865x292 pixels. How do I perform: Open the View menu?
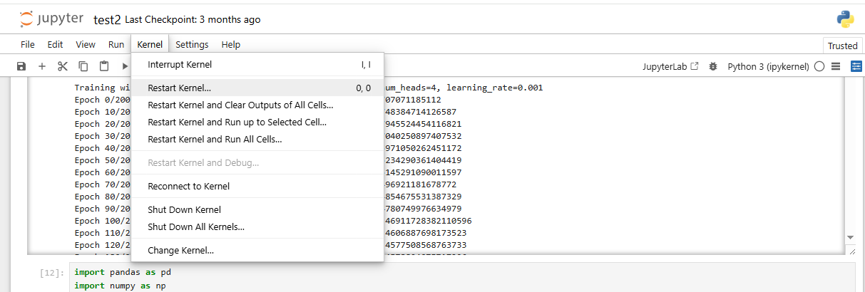[x=86, y=44]
